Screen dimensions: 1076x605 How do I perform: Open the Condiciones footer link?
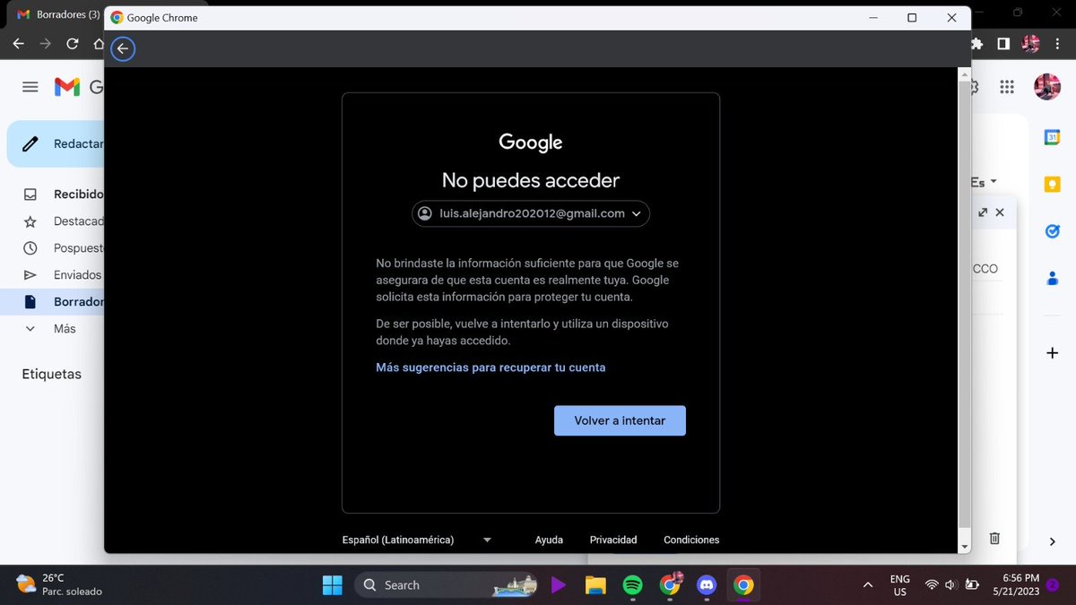[x=691, y=540]
